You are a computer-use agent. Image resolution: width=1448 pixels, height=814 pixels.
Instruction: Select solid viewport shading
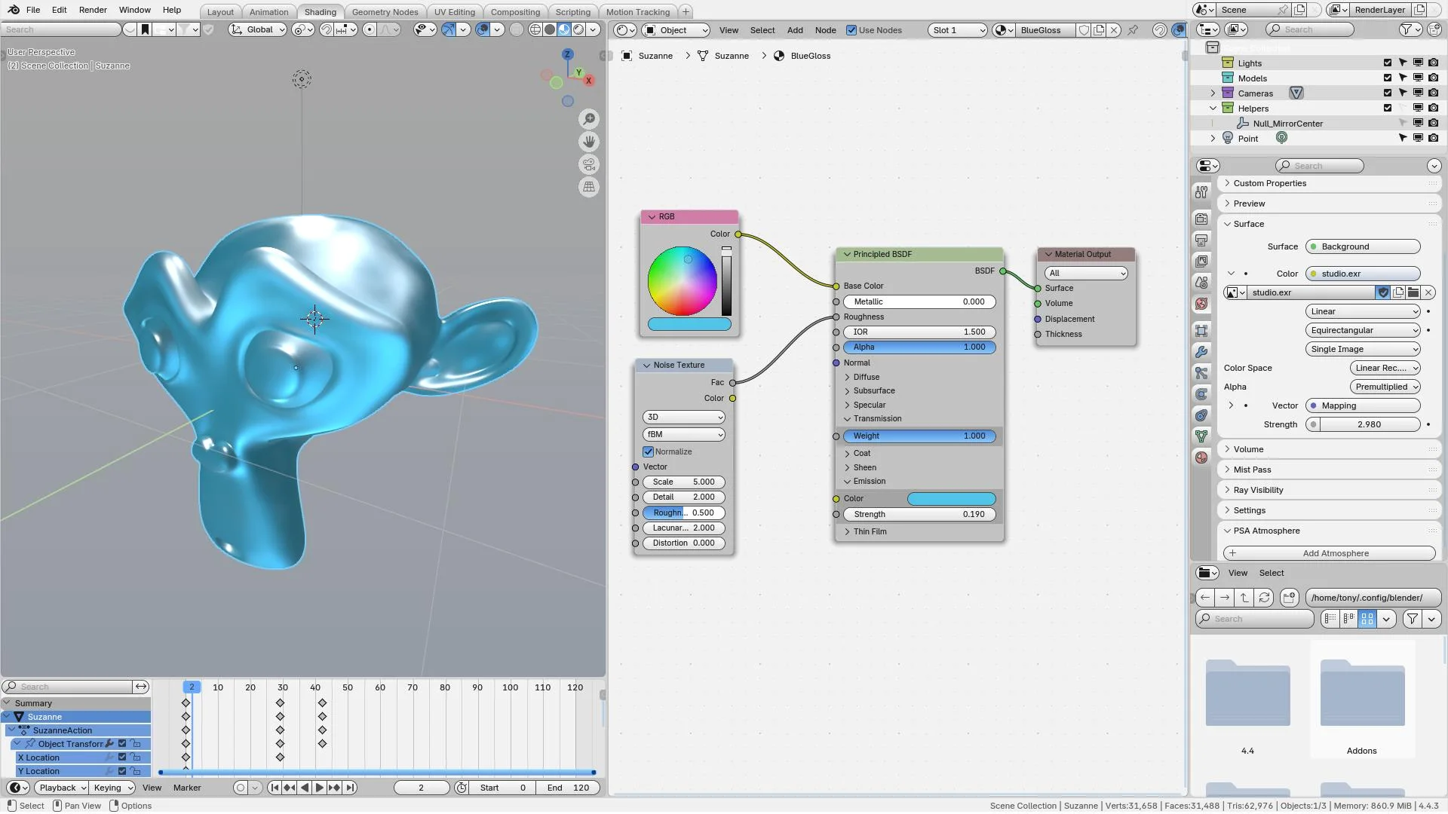tap(550, 29)
